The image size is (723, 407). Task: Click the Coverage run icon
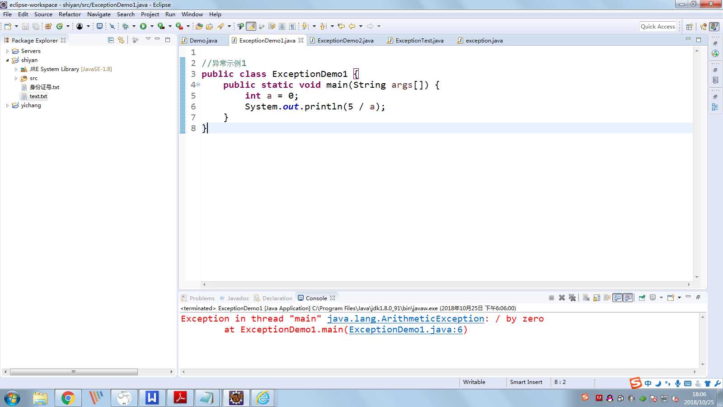(160, 26)
